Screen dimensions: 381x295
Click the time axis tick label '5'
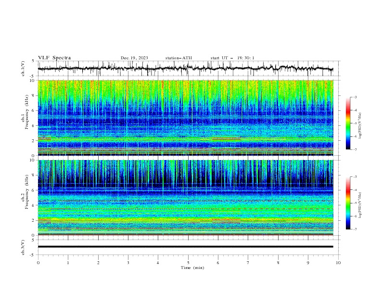click(x=188, y=263)
